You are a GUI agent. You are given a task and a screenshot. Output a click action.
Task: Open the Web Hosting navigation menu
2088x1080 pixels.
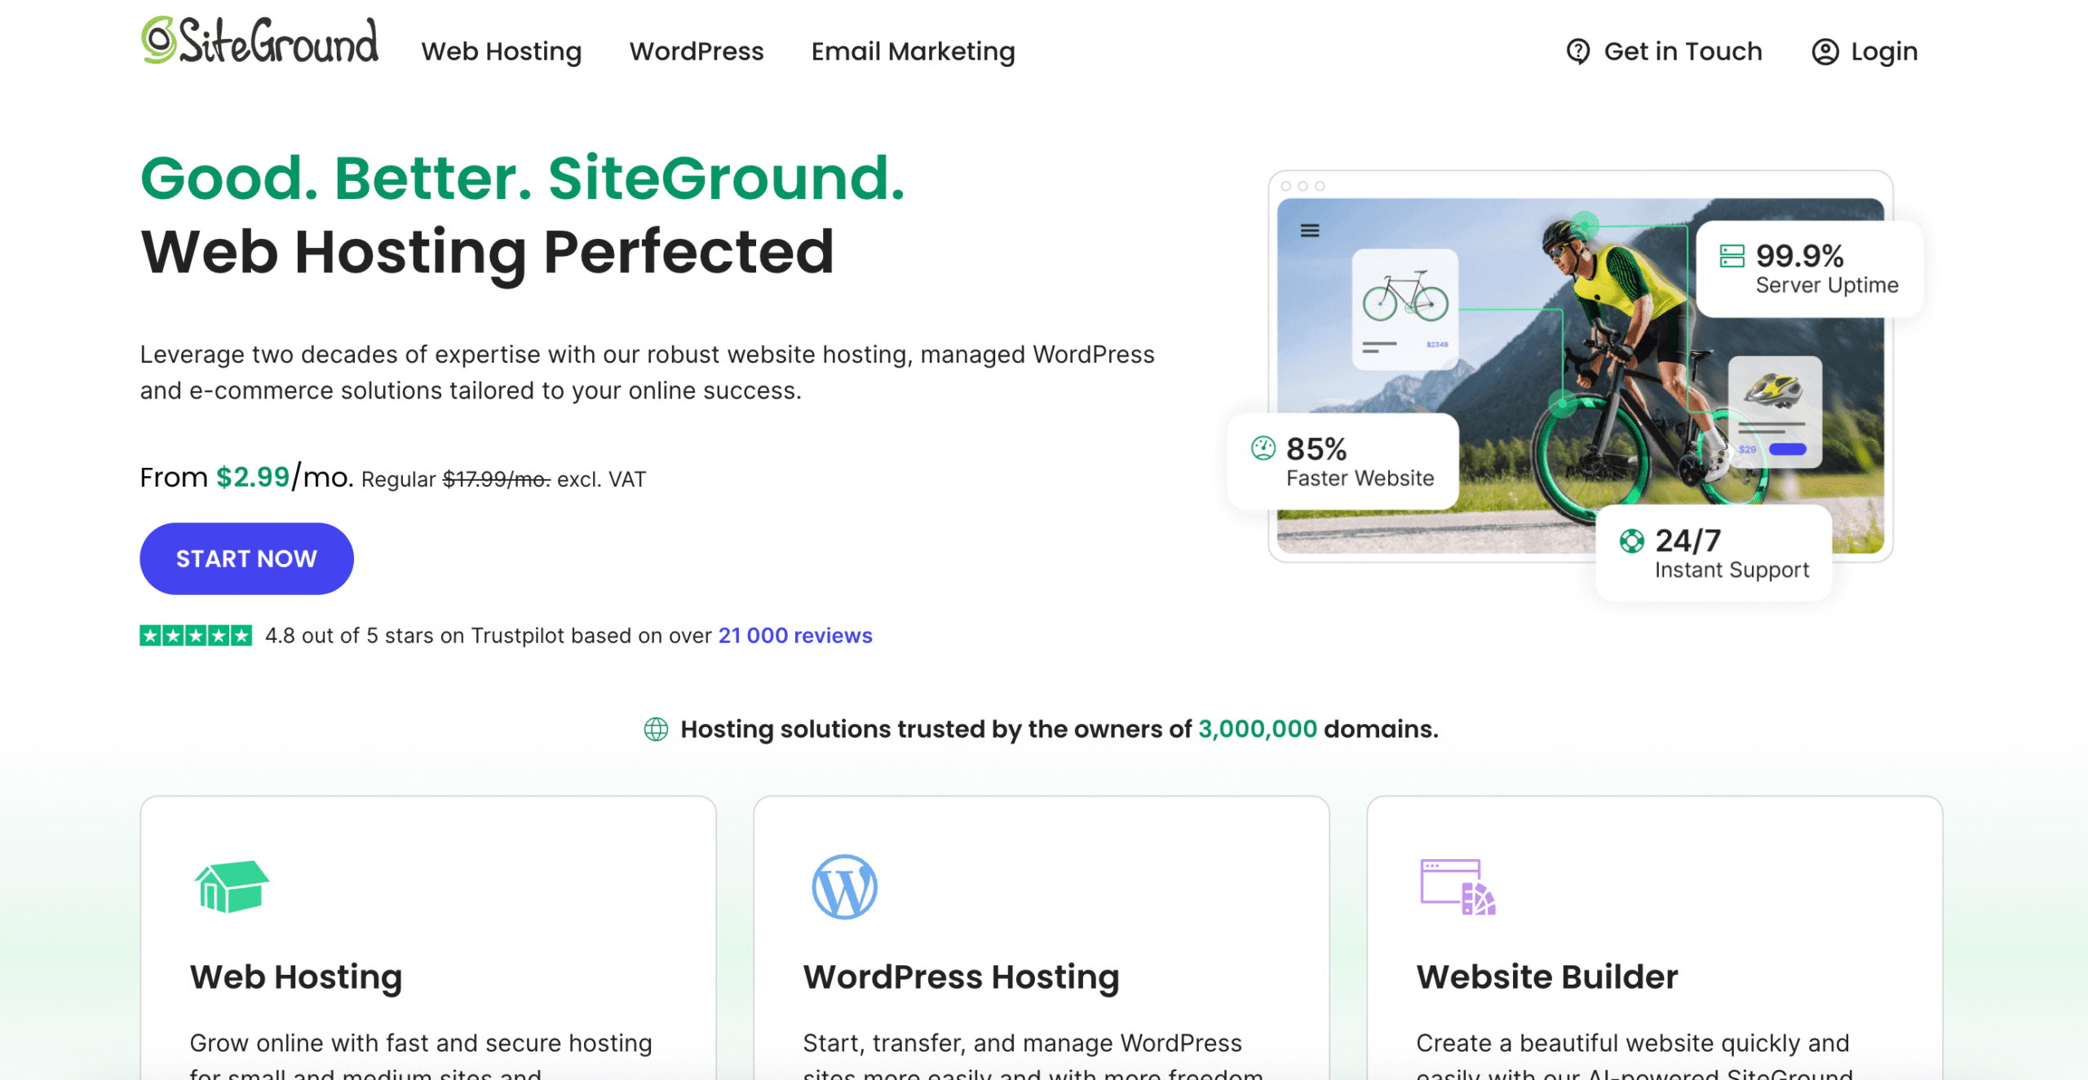click(x=502, y=51)
